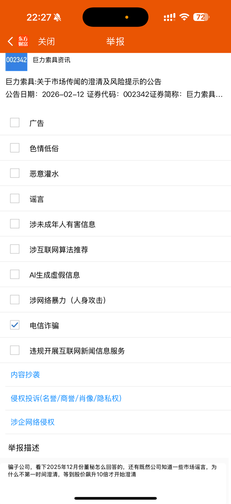Check the 色情低俗 checkbox

point(15,148)
